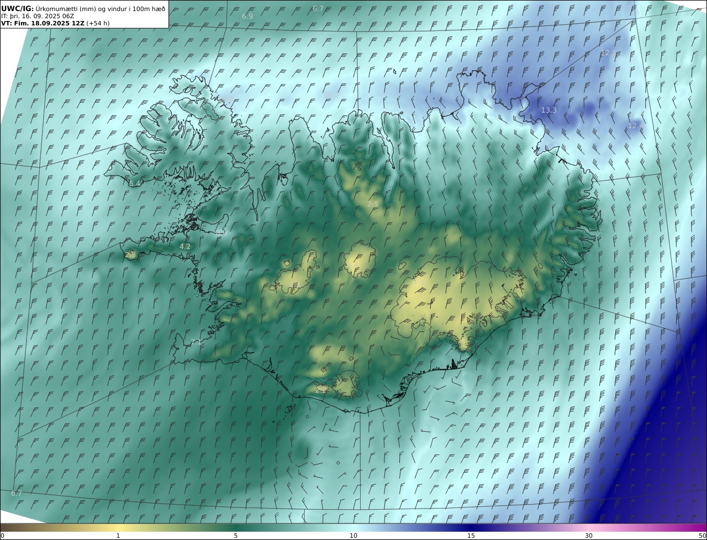This screenshot has height=540, width=707.
Task: Click the 10.7 value label off the north coast
Action: click(331, 96)
